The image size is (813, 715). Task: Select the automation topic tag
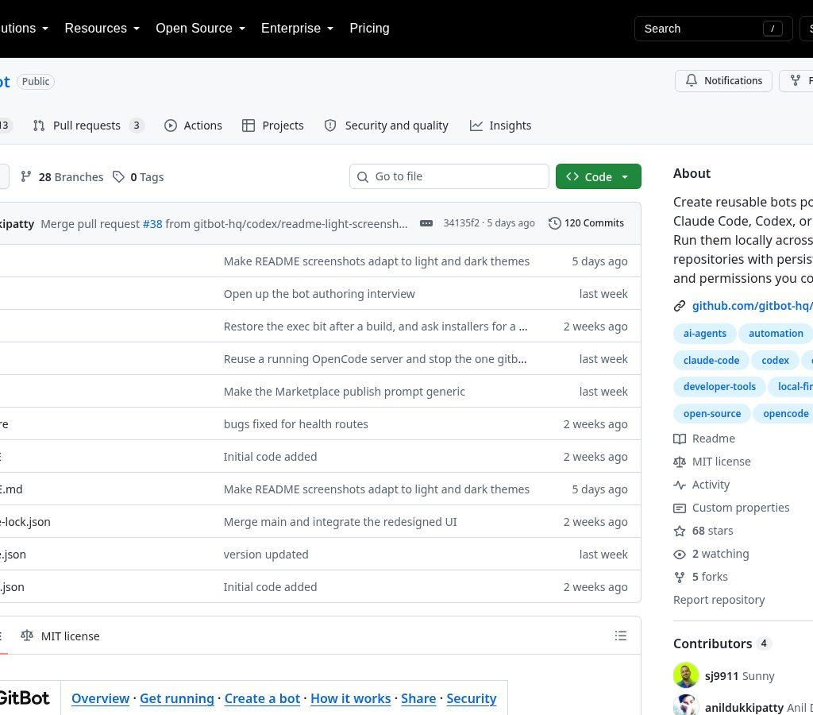click(x=776, y=334)
